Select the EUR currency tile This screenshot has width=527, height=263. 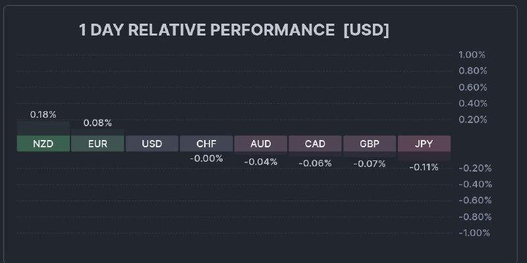97,143
